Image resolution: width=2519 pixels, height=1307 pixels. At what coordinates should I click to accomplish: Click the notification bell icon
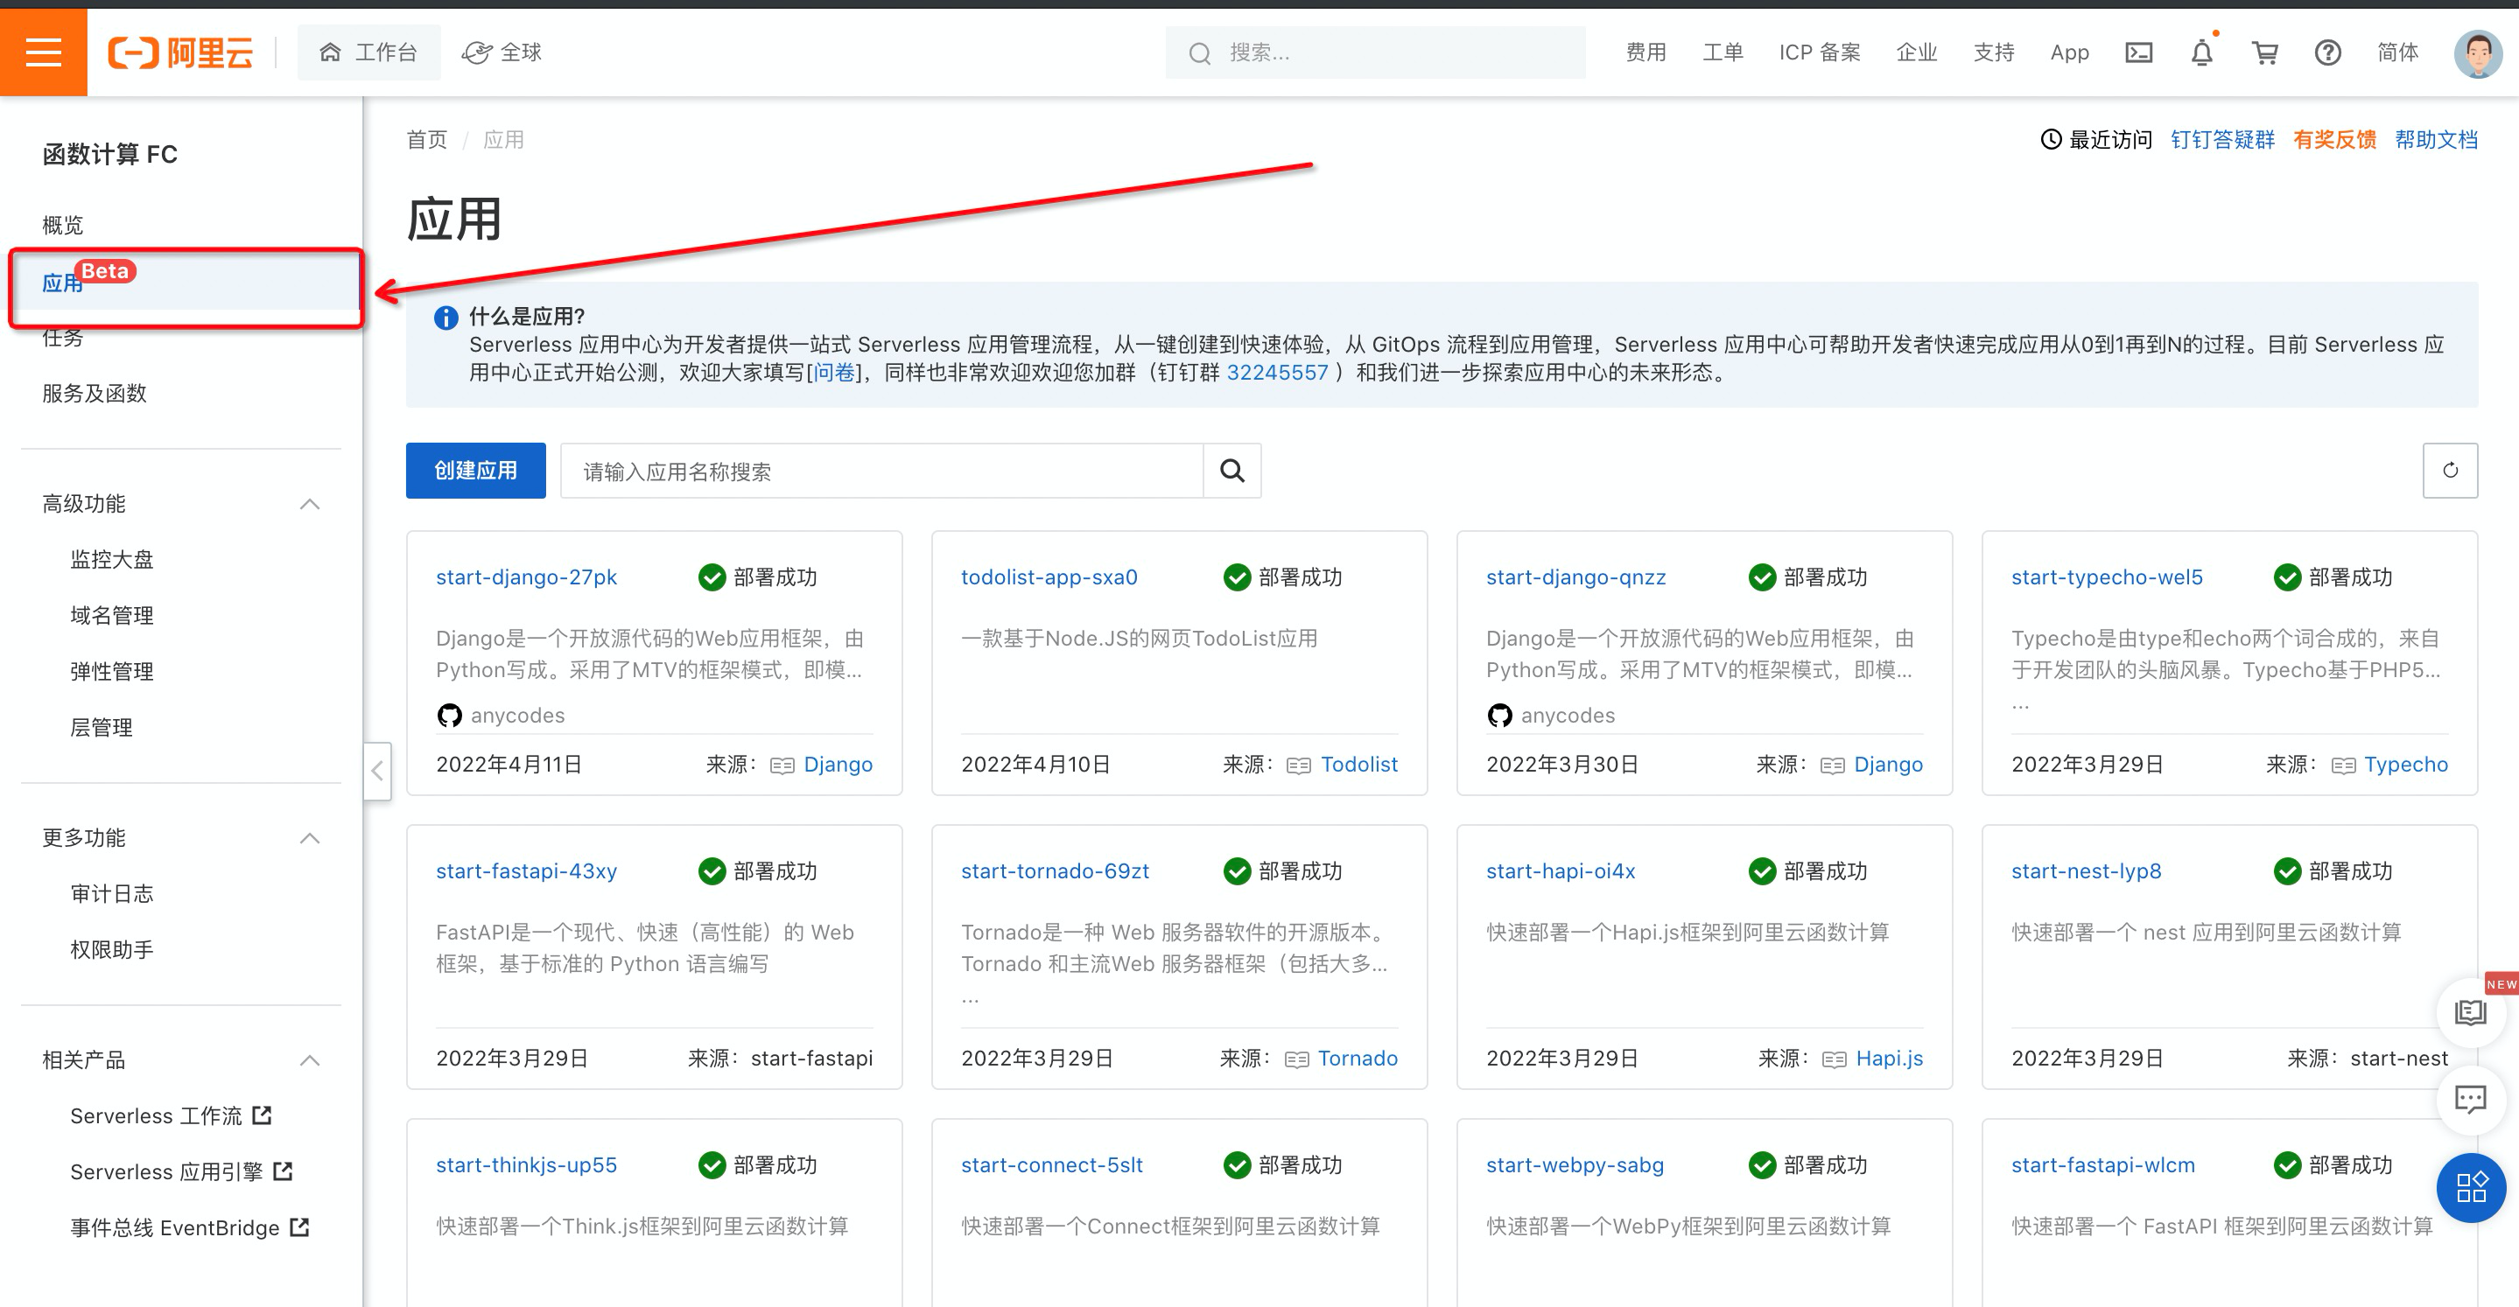pyautogui.click(x=2200, y=52)
